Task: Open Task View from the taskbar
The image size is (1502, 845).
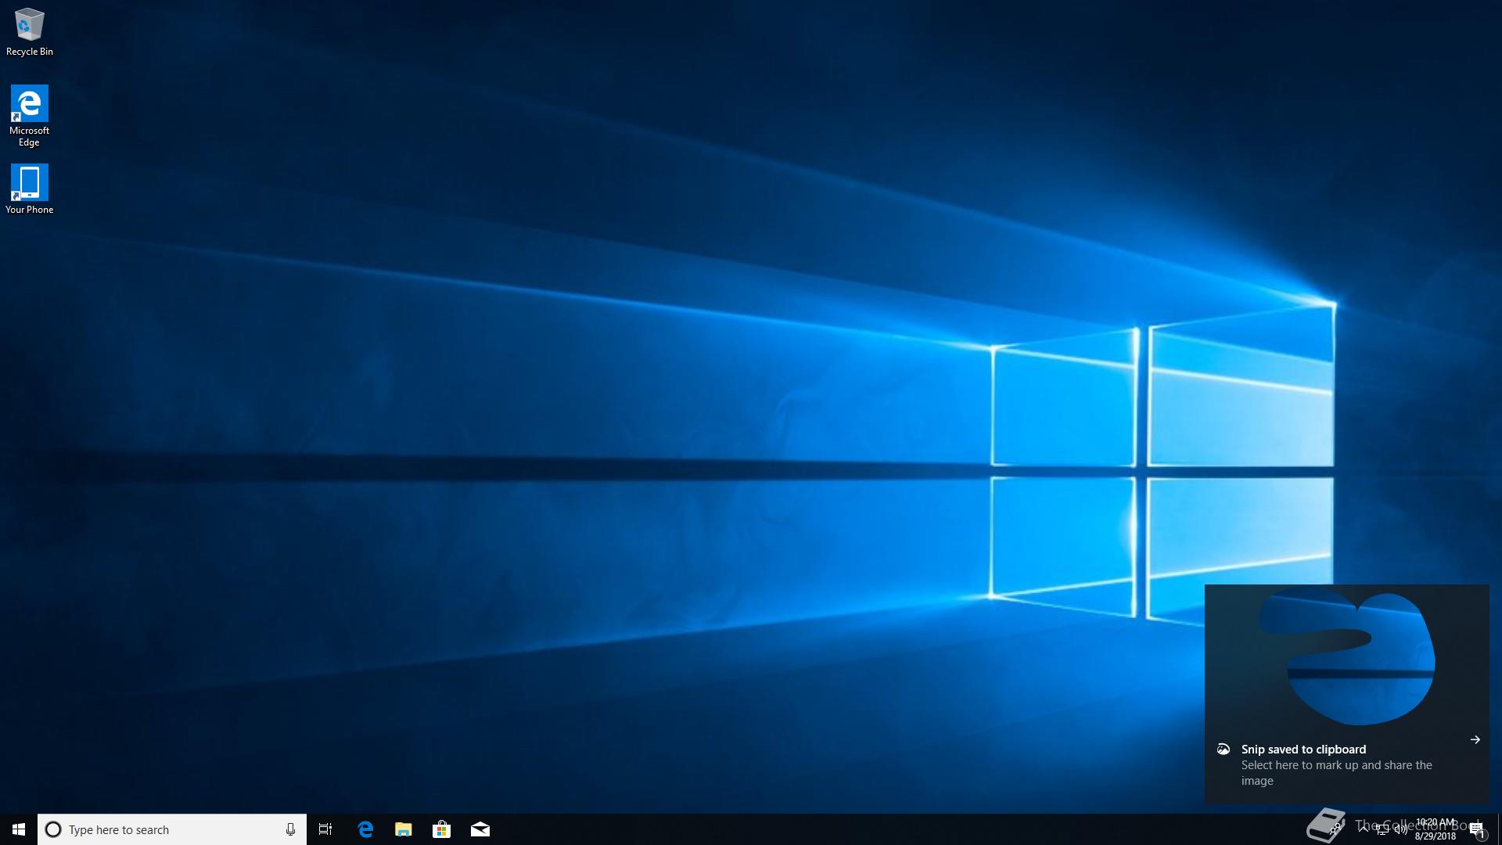Action: [x=325, y=829]
